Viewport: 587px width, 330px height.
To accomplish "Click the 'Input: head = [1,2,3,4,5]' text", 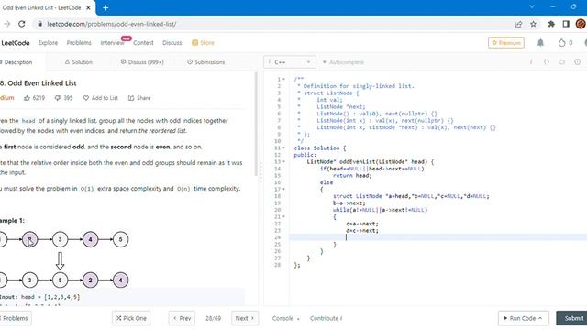I will [39, 297].
